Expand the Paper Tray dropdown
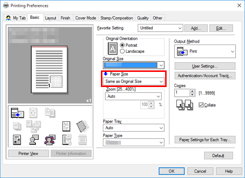The height and width of the screenshot is (178, 245). (134, 128)
